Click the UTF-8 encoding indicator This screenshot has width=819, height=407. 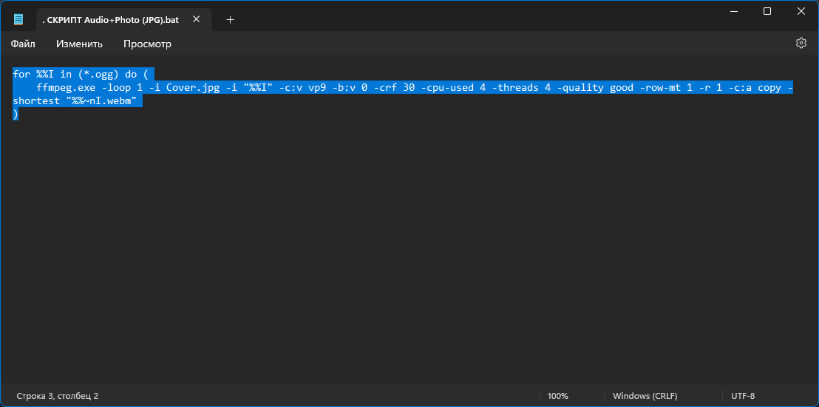tap(742, 396)
